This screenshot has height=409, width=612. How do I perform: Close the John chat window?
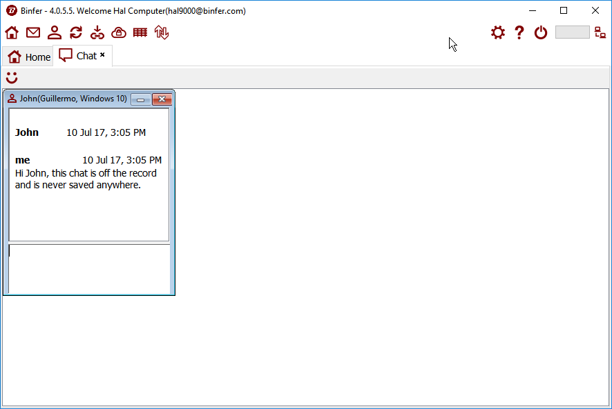162,99
